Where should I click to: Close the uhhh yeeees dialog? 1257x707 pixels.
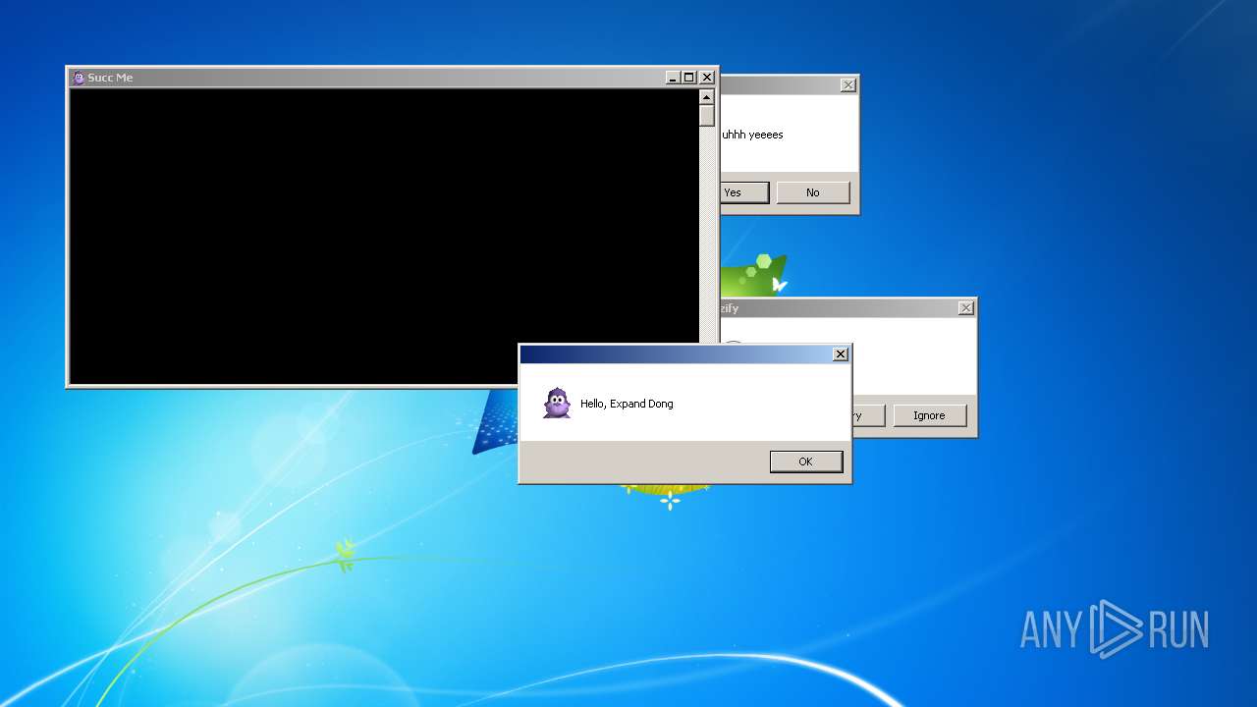pyautogui.click(x=848, y=85)
